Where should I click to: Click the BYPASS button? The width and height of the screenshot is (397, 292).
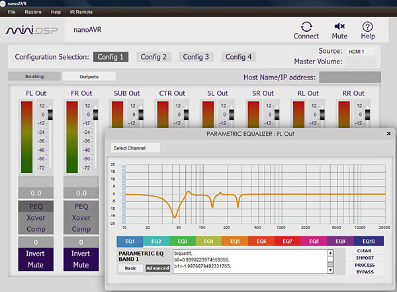click(x=365, y=272)
